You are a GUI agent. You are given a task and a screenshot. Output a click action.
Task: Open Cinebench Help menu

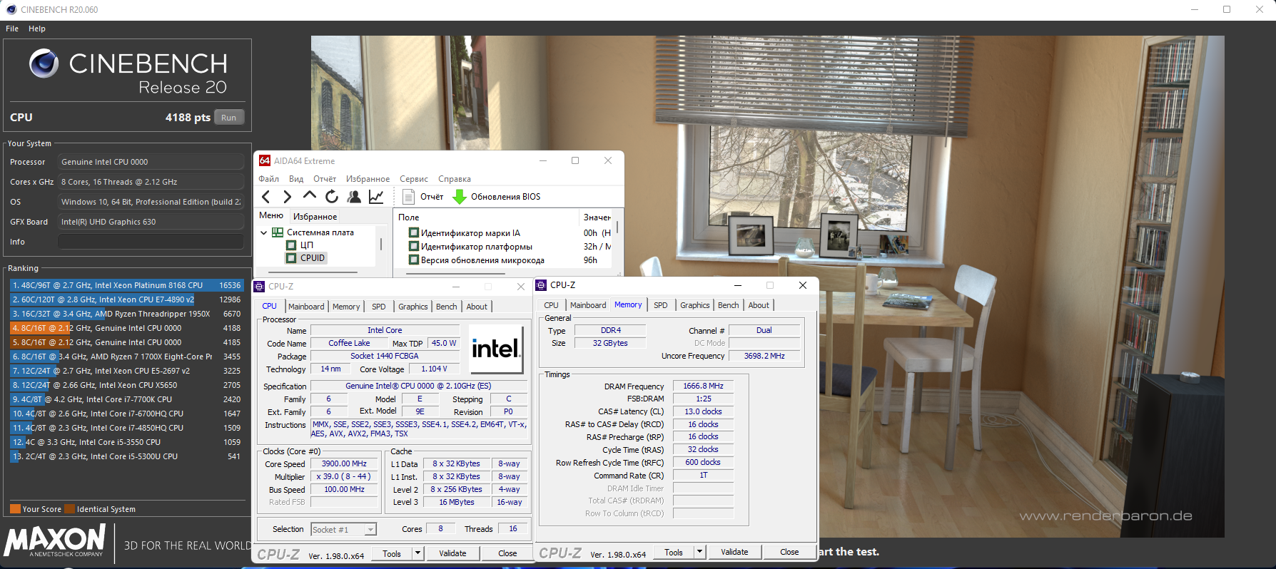37,29
